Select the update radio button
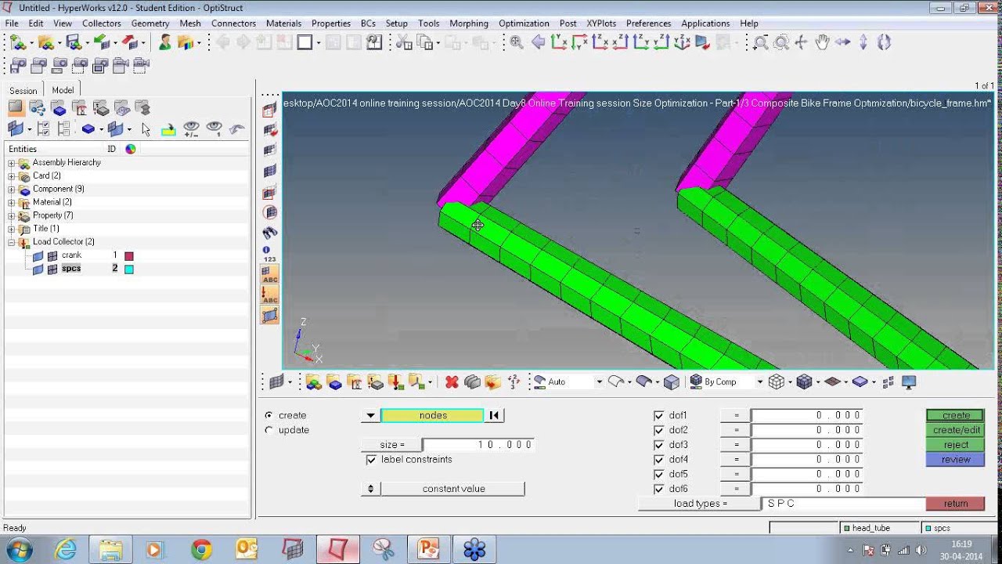Viewport: 1002px width, 564px height. click(x=269, y=430)
